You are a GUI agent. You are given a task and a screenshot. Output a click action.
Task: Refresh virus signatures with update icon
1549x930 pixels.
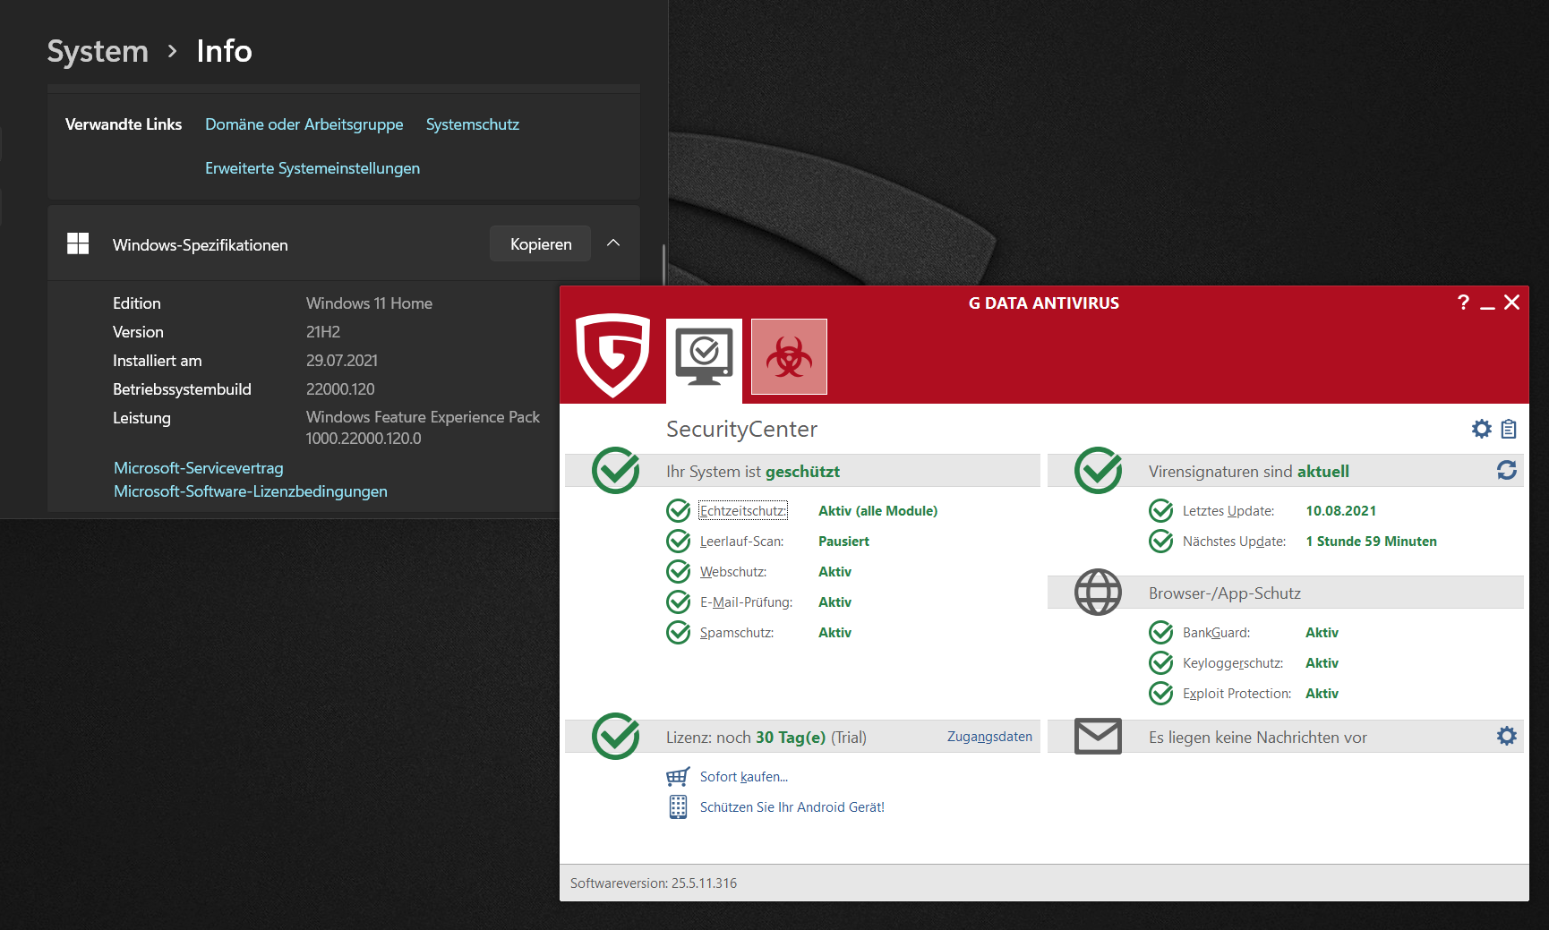(x=1507, y=470)
